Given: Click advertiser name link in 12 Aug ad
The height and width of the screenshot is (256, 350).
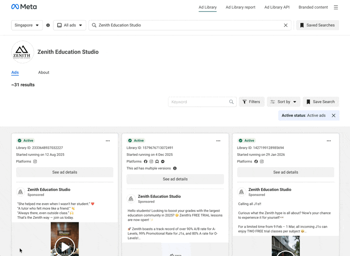Looking at the screenshot, I should tap(49, 189).
